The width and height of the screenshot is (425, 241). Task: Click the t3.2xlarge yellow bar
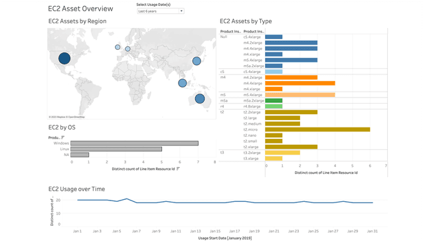click(282, 153)
